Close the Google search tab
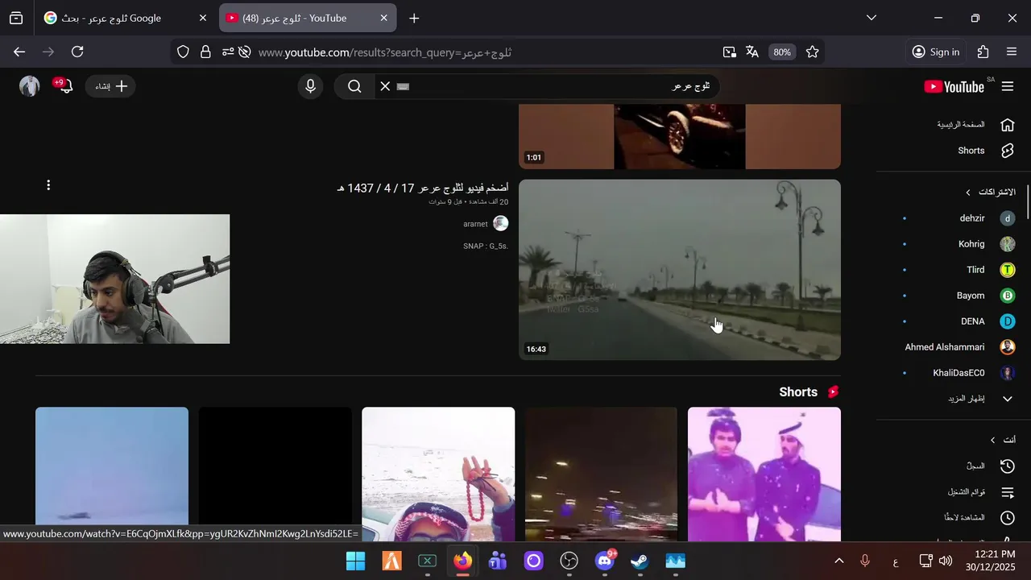Screen dimensions: 1031x580 pos(203,18)
